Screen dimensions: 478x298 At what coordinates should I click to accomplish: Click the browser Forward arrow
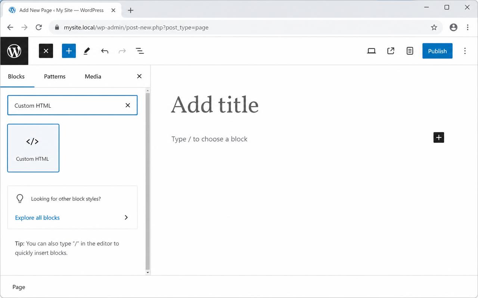[x=24, y=27]
